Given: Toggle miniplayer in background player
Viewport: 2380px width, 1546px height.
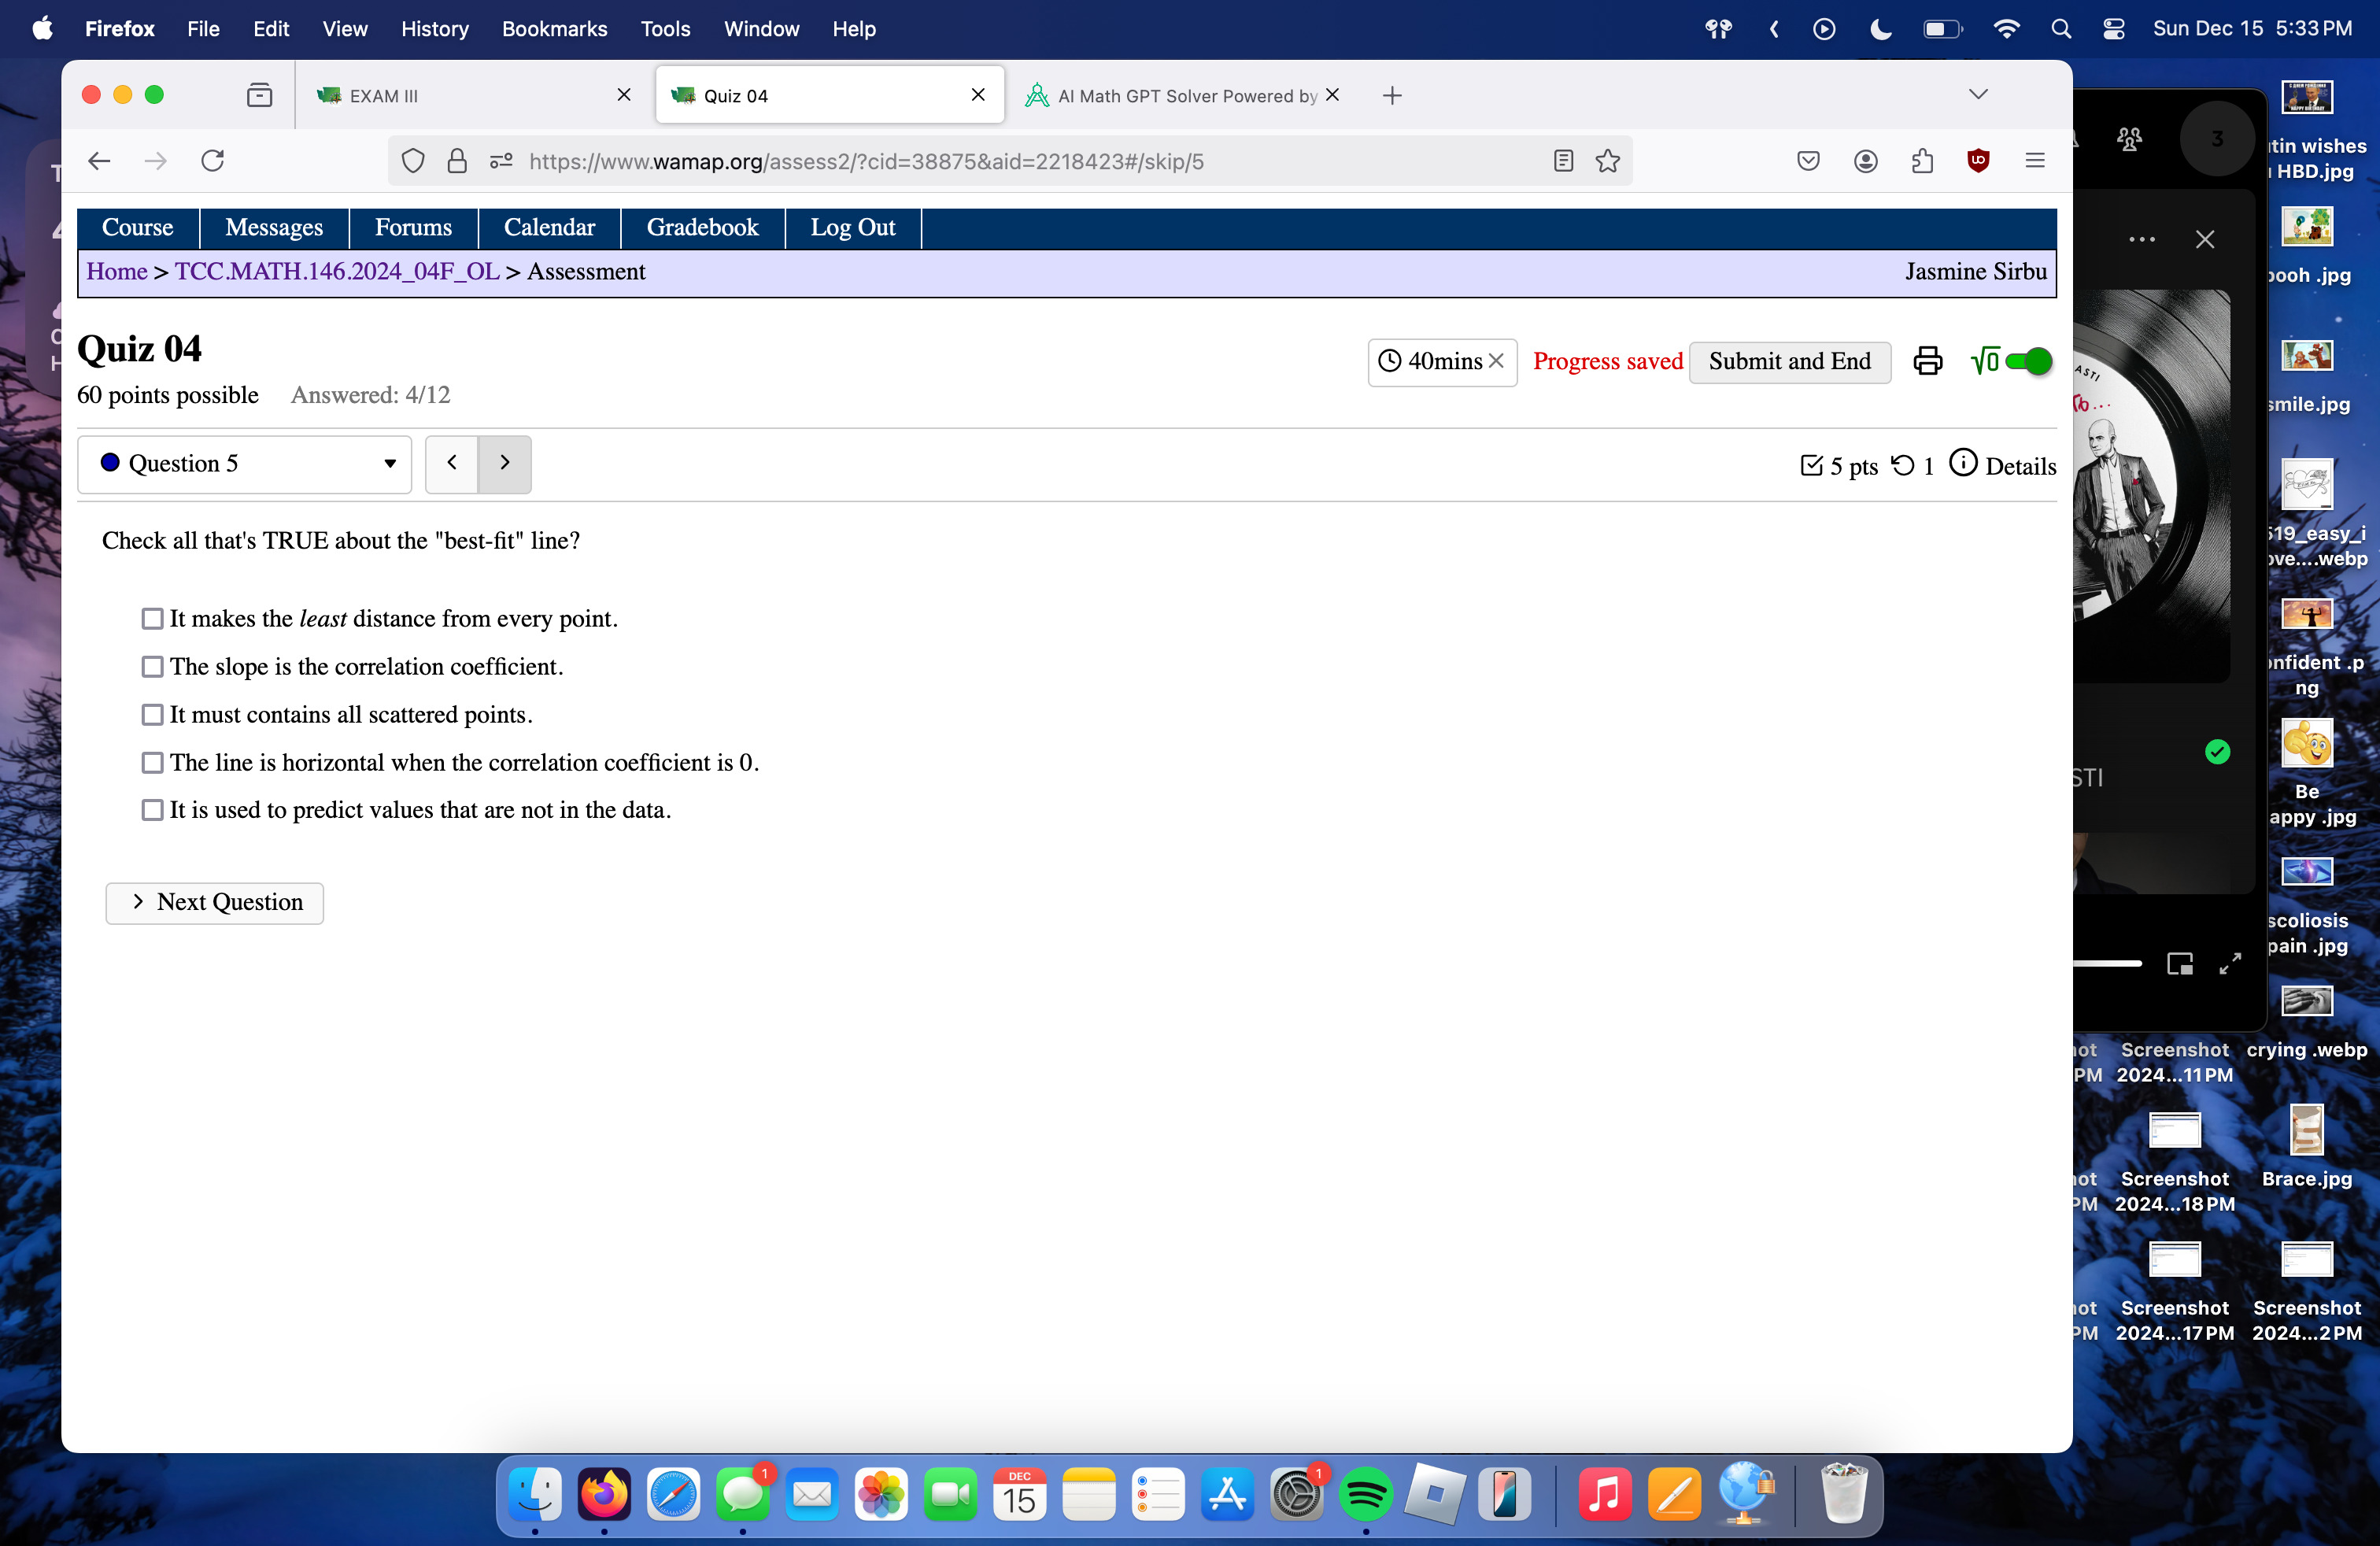Looking at the screenshot, I should pyautogui.click(x=2180, y=964).
